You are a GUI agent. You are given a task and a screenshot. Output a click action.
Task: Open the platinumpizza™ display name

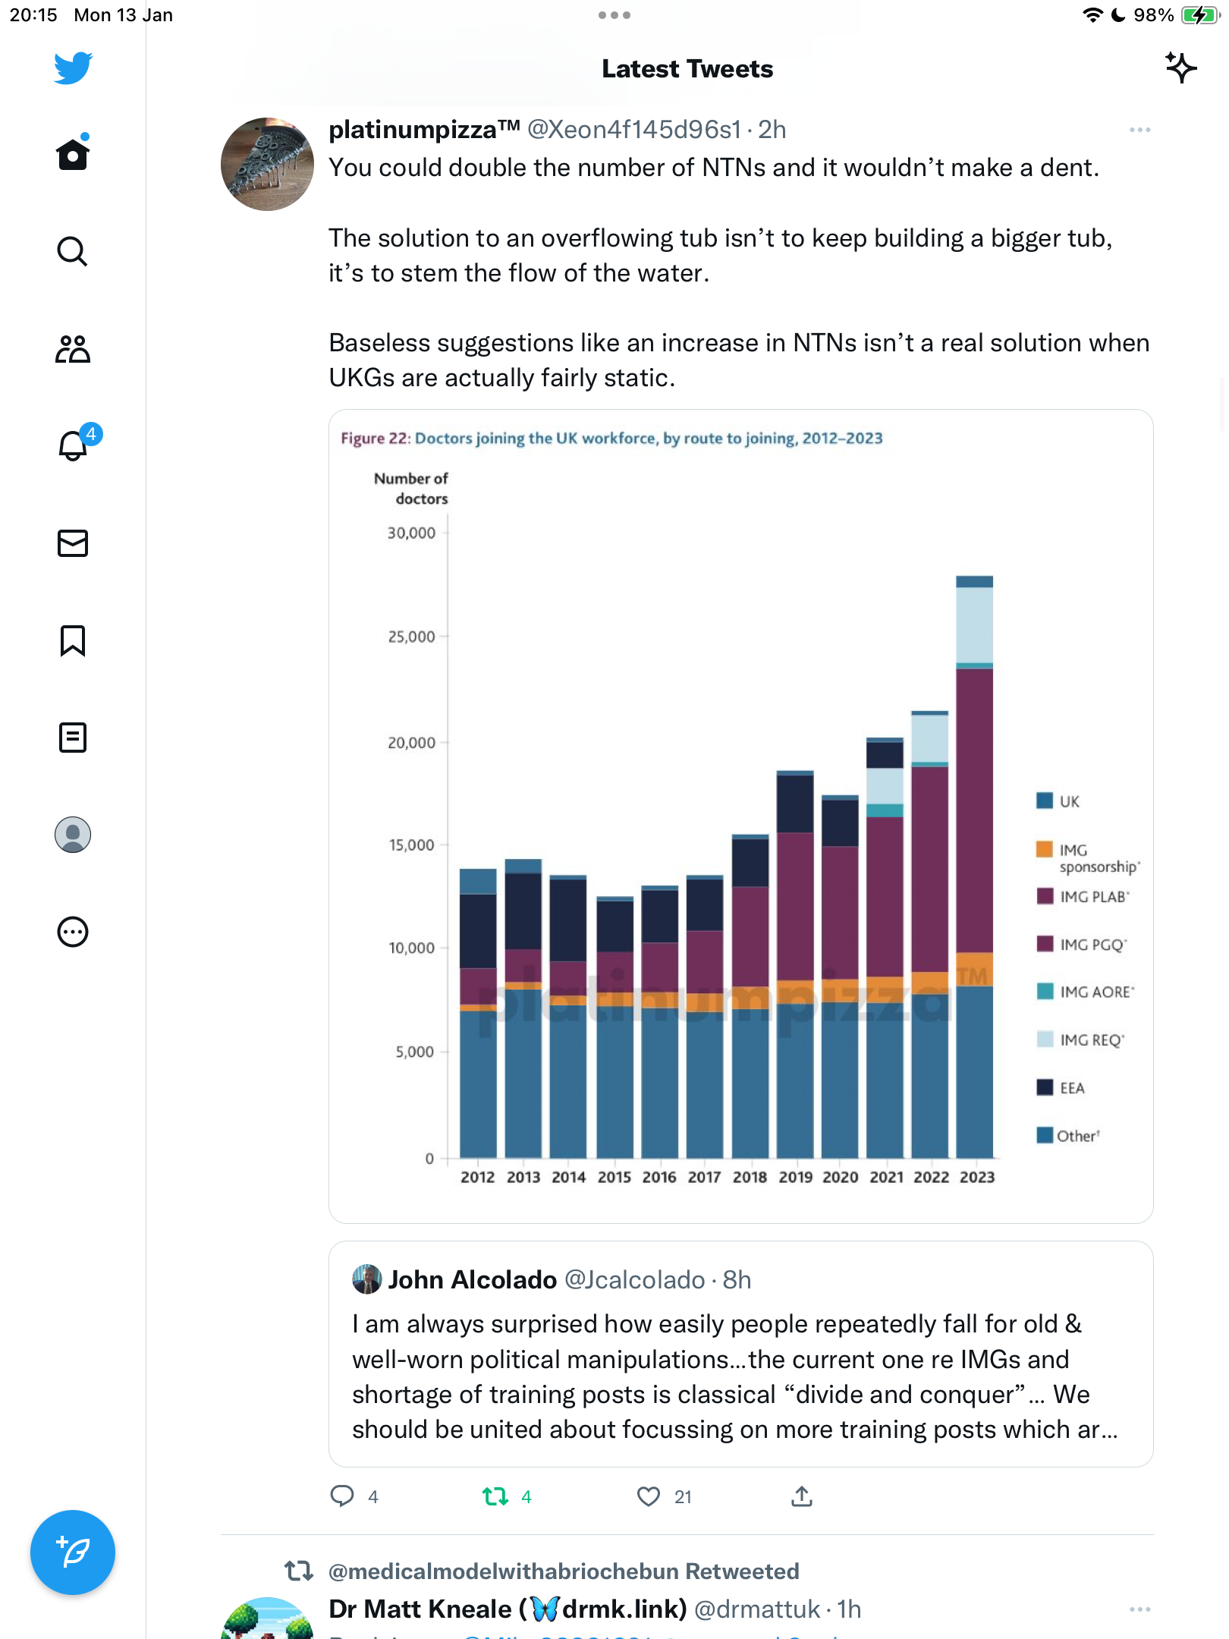point(425,130)
